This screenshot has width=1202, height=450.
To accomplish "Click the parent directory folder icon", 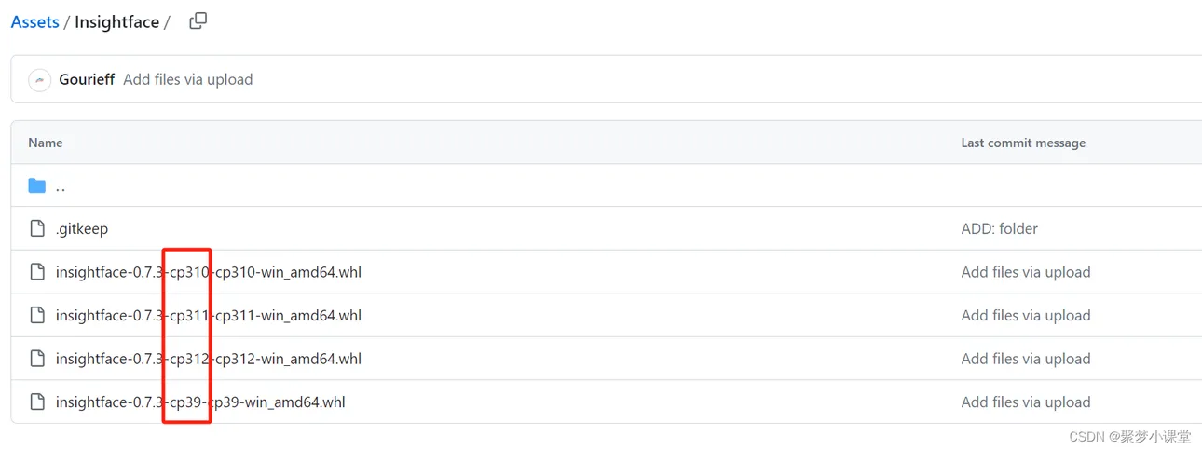I will (x=37, y=185).
